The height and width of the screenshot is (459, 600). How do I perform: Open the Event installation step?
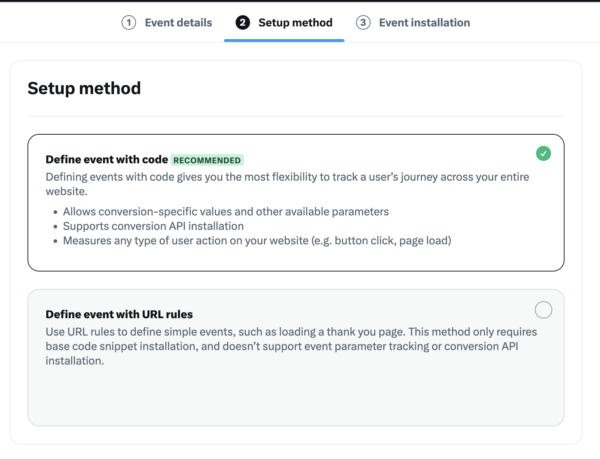click(424, 22)
